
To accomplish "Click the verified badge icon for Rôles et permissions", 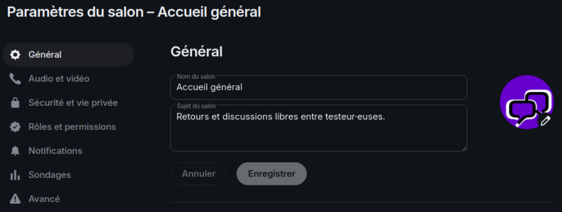I will click(x=15, y=127).
